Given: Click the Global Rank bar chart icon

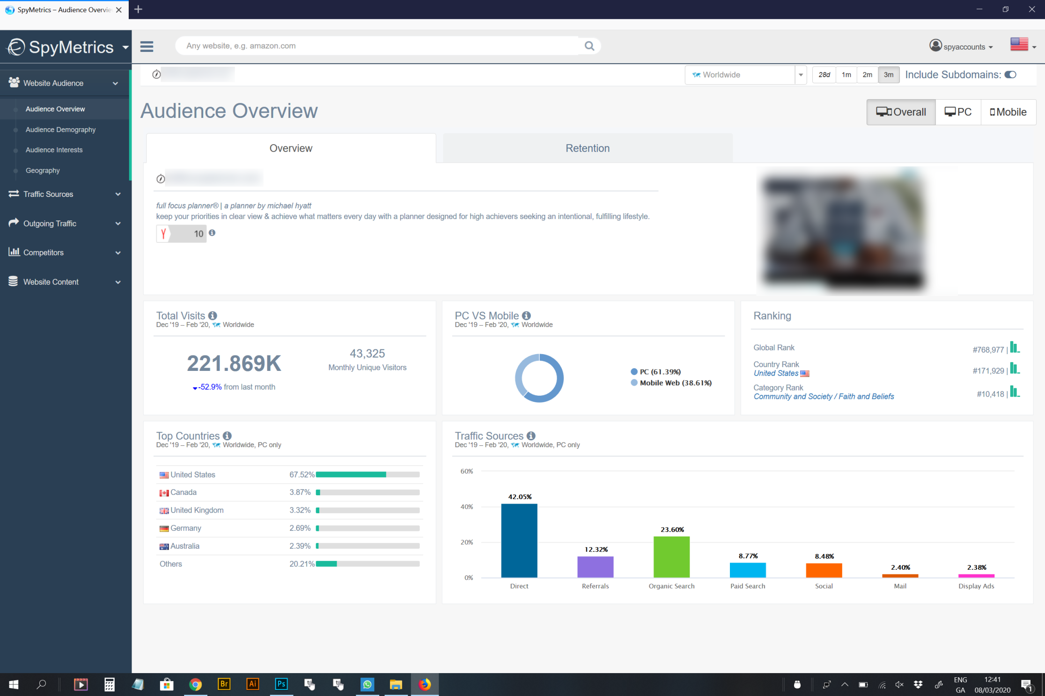Looking at the screenshot, I should (1015, 347).
